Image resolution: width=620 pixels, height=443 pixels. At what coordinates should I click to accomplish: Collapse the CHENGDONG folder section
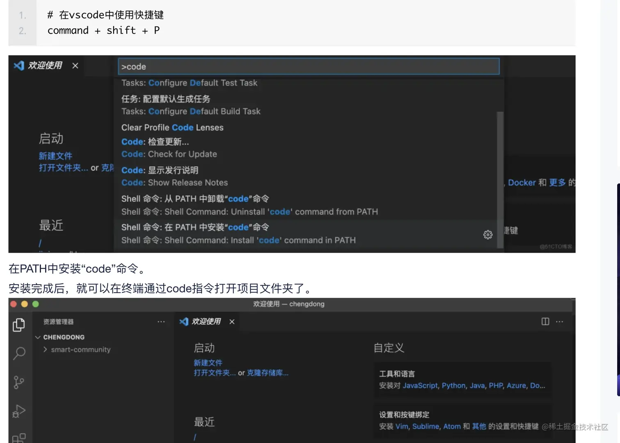tap(38, 337)
